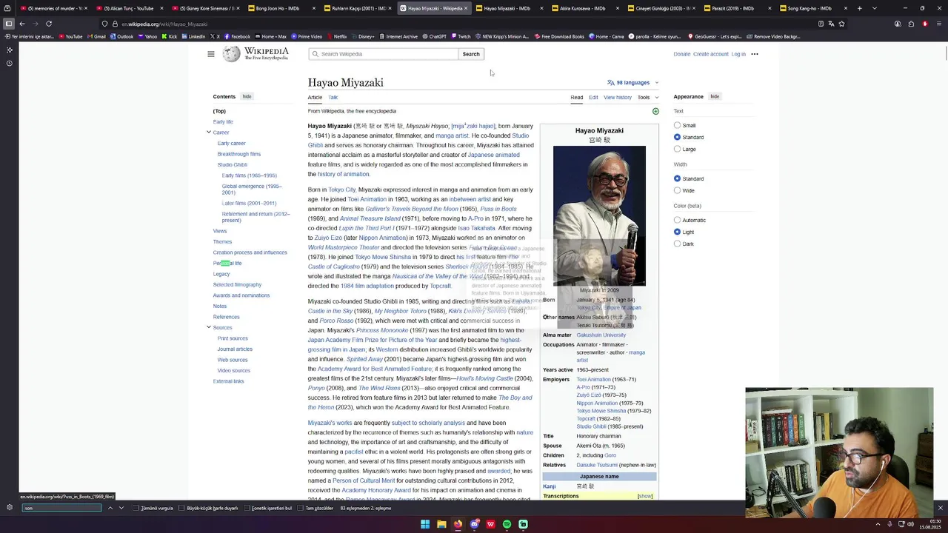Open the ChatGPT bookmark
The width and height of the screenshot is (948, 533).
[x=433, y=36]
